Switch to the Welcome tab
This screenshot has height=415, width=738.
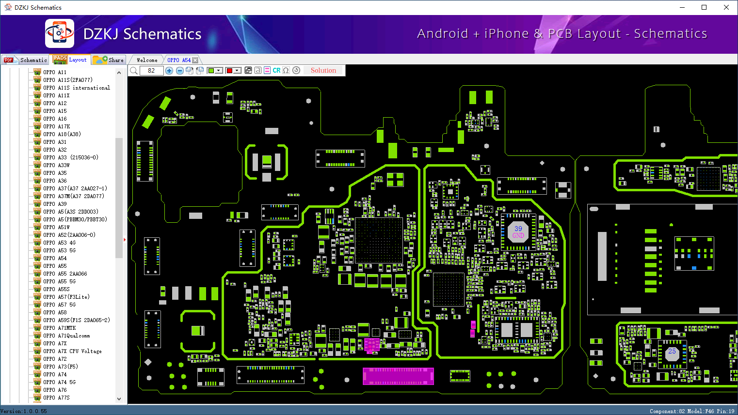(x=147, y=60)
